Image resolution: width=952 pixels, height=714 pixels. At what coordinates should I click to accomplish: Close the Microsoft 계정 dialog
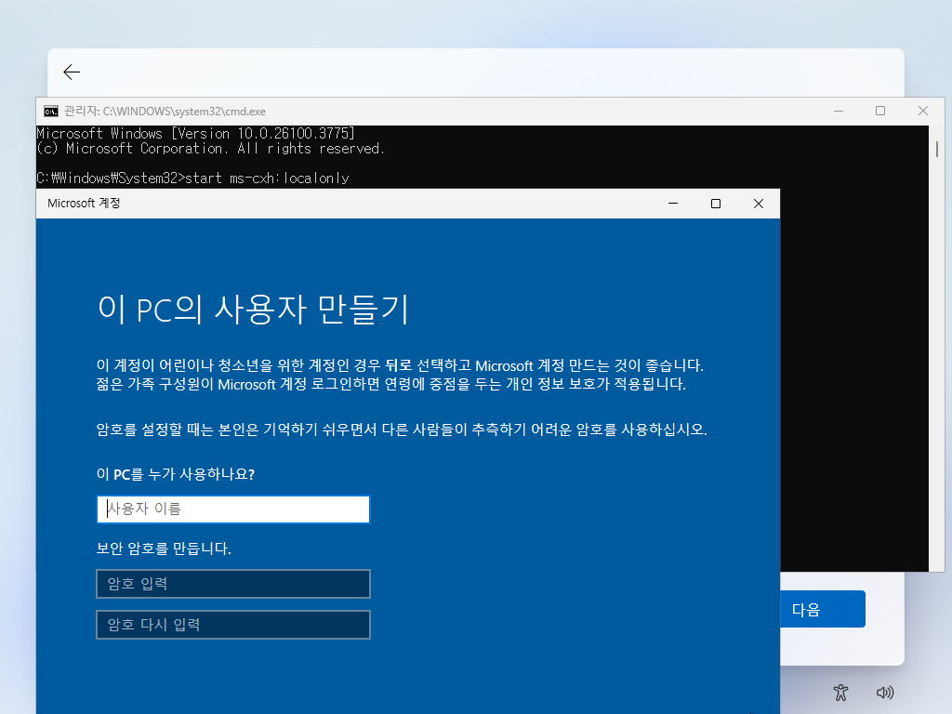point(759,204)
